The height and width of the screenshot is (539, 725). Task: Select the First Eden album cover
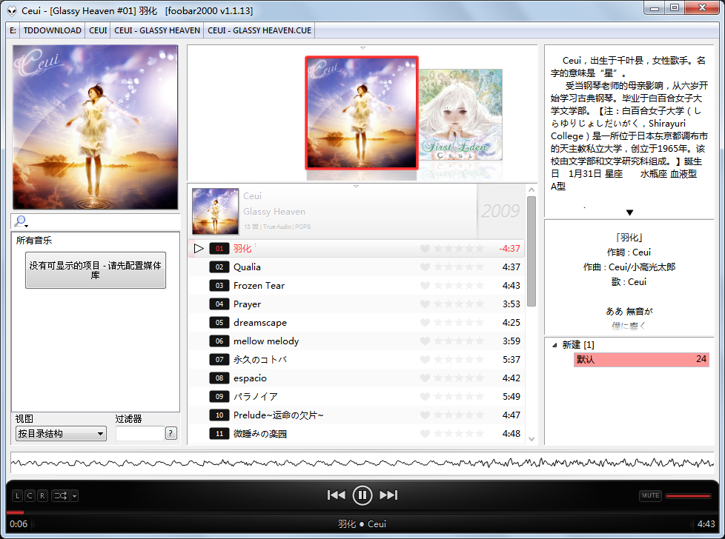point(461,115)
